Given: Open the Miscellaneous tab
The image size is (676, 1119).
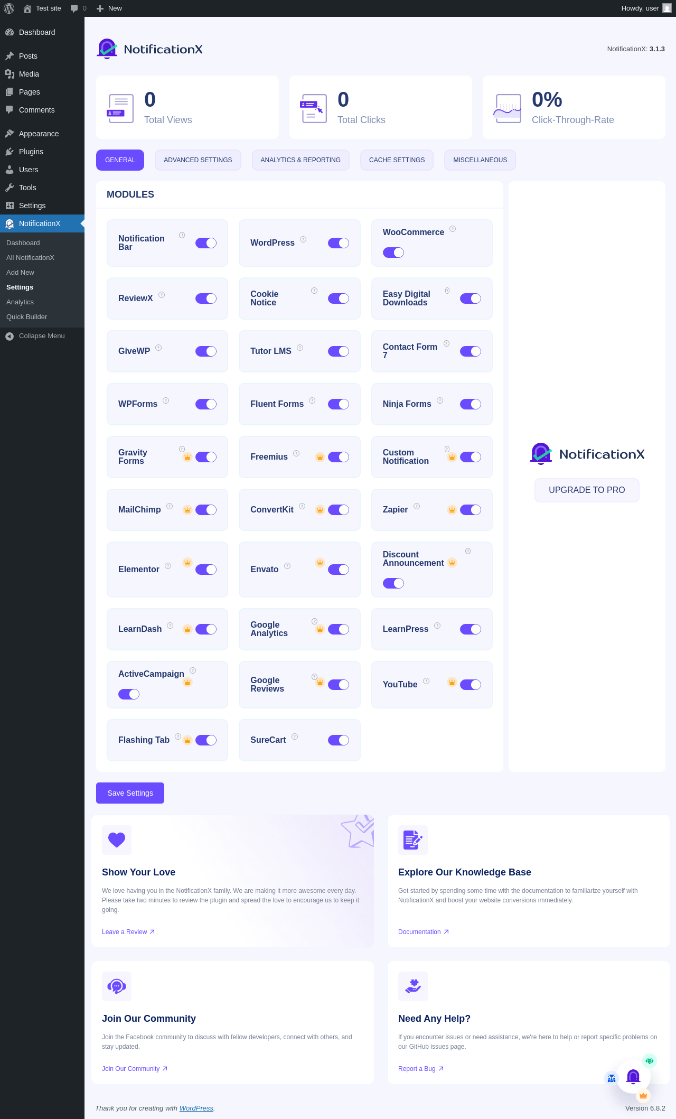Looking at the screenshot, I should coord(480,160).
